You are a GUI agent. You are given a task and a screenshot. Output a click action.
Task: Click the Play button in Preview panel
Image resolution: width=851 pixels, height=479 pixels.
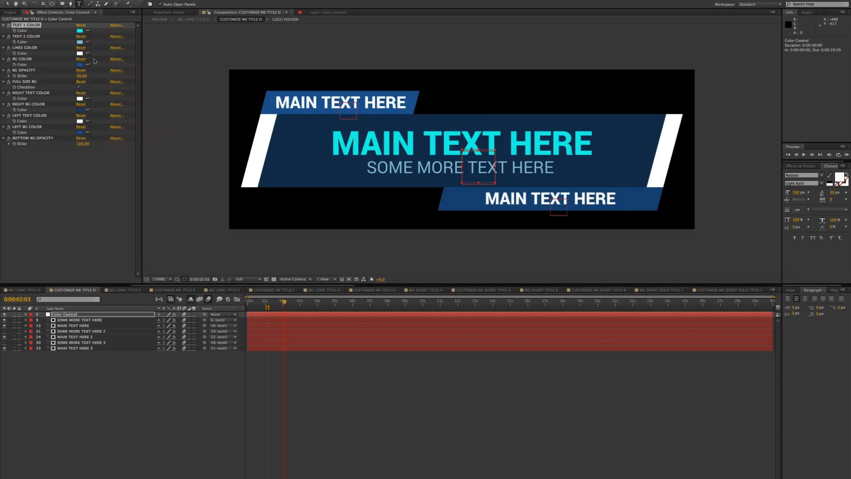pos(804,154)
